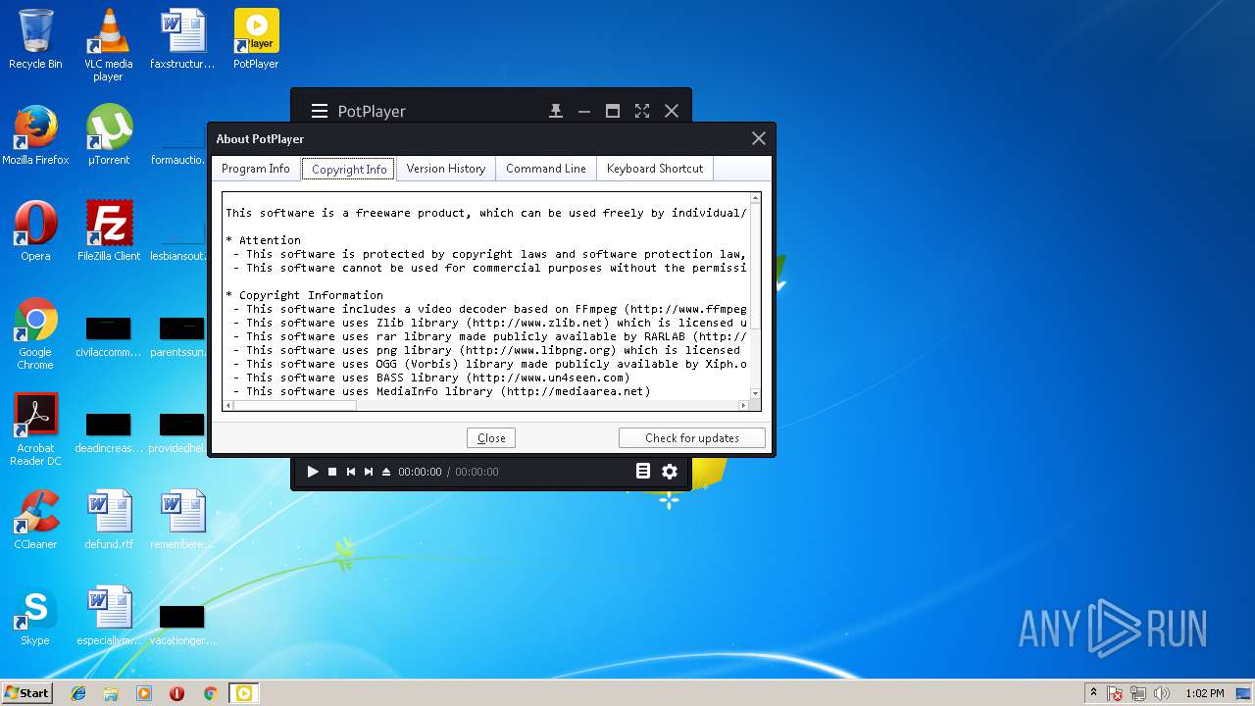Open PotPlayer settings gear icon

click(670, 472)
